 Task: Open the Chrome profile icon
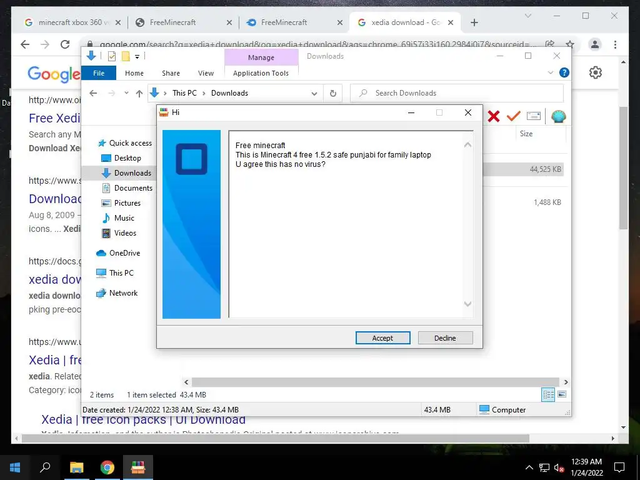[x=595, y=44]
